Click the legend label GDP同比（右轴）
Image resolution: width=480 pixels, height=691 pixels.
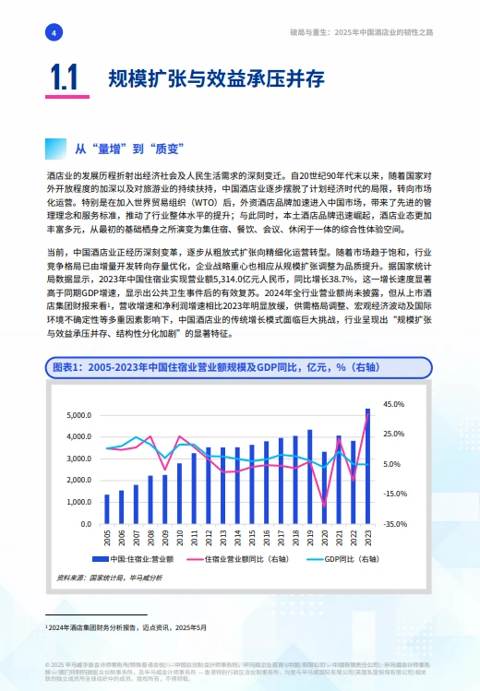point(353,559)
